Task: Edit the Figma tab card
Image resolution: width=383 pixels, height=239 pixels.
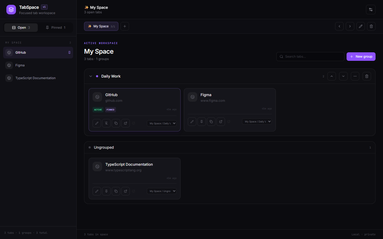Action: point(192,122)
